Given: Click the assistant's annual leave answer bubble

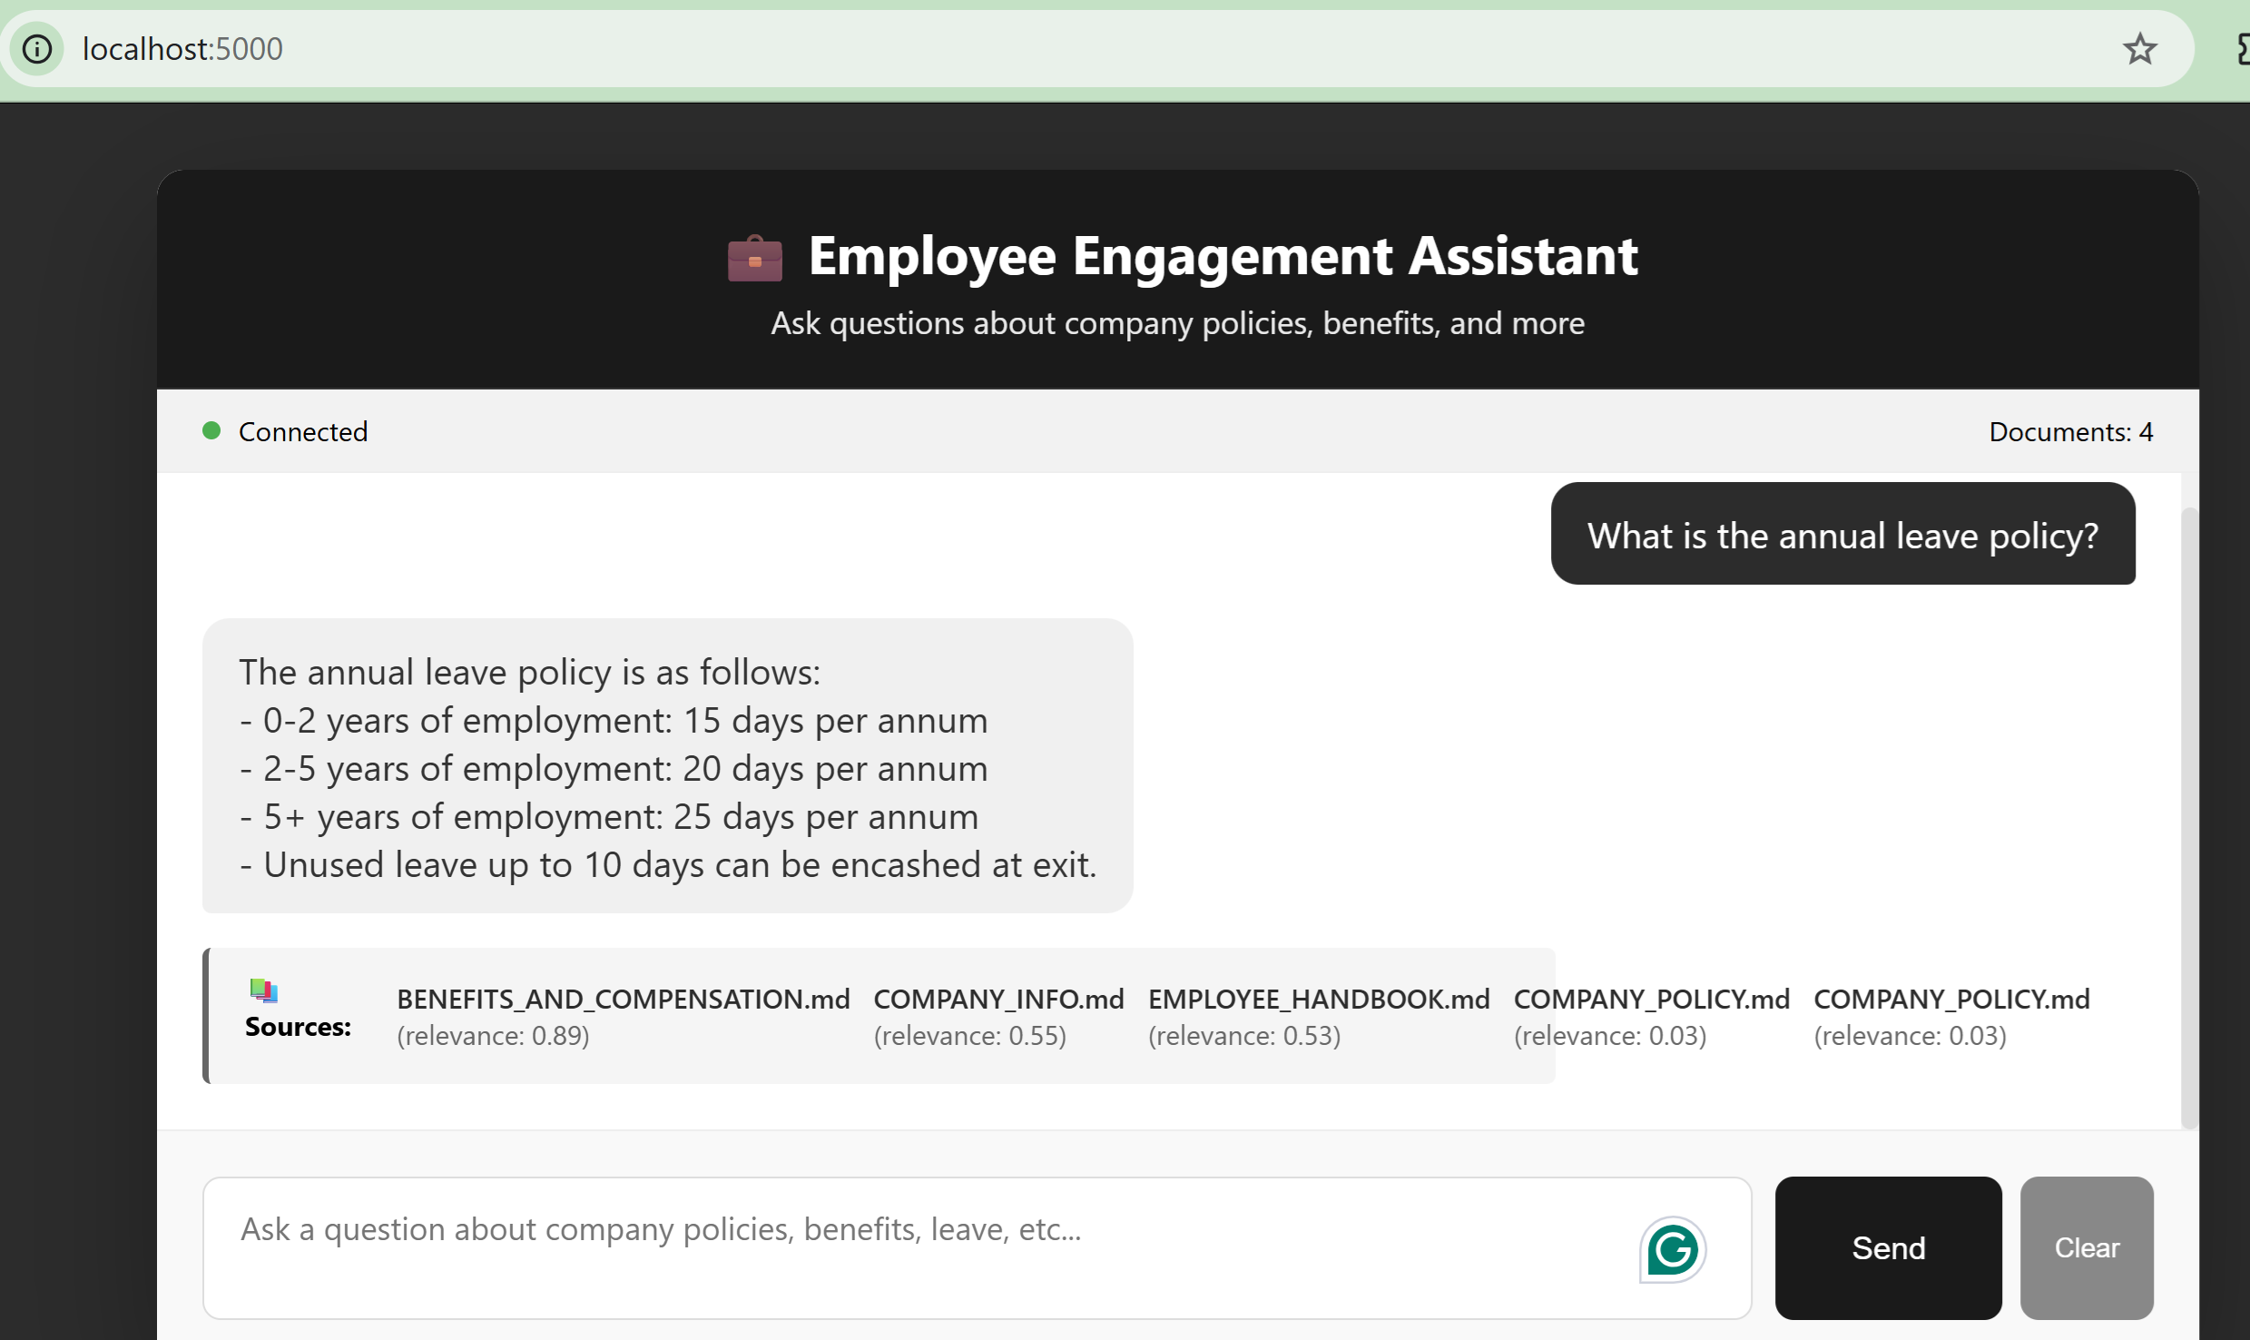Looking at the screenshot, I should point(667,766).
